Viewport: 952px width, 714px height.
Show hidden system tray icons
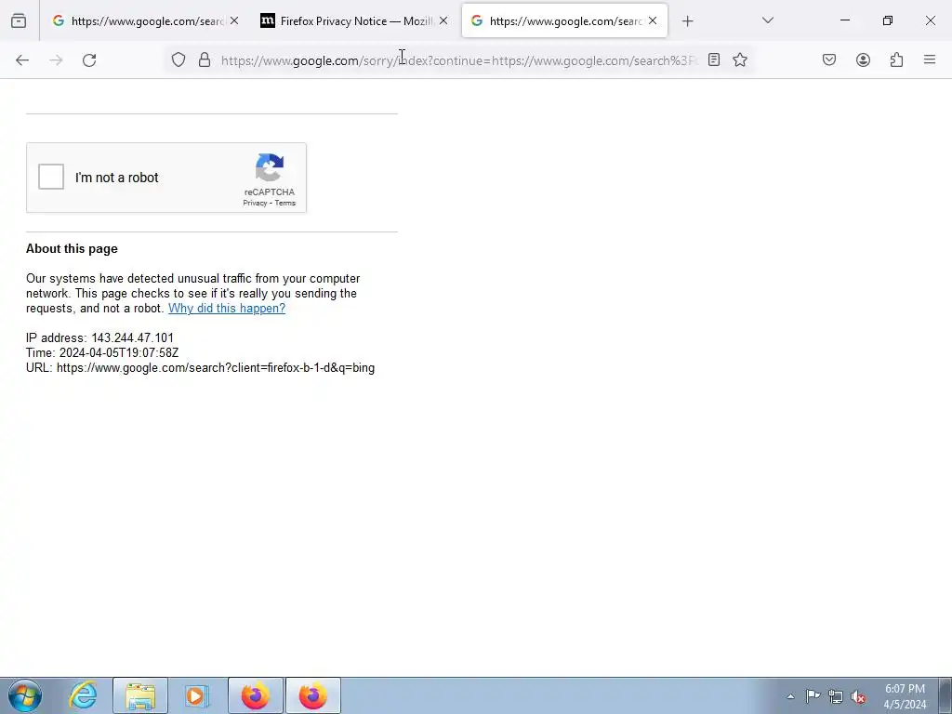pos(790,696)
